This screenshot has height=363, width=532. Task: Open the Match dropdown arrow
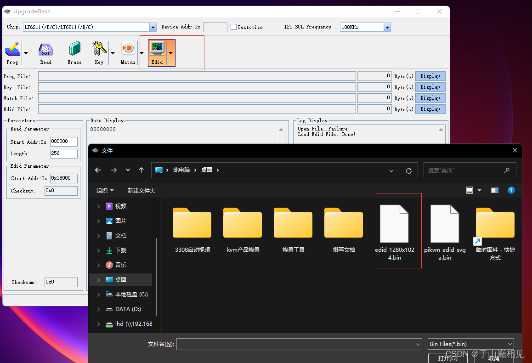[x=142, y=52]
